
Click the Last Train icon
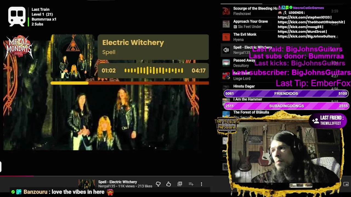[x=17, y=16]
